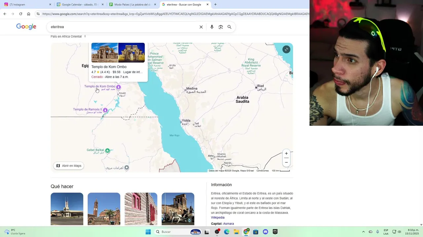This screenshot has width=423, height=237.
Task: Click the Arabia Saudita country label
Action: (x=242, y=99)
